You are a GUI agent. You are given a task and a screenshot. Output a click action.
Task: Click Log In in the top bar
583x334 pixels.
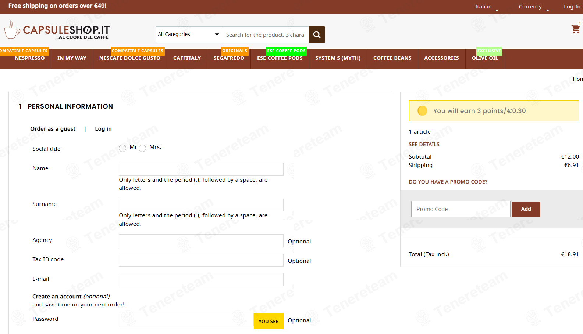click(x=572, y=7)
